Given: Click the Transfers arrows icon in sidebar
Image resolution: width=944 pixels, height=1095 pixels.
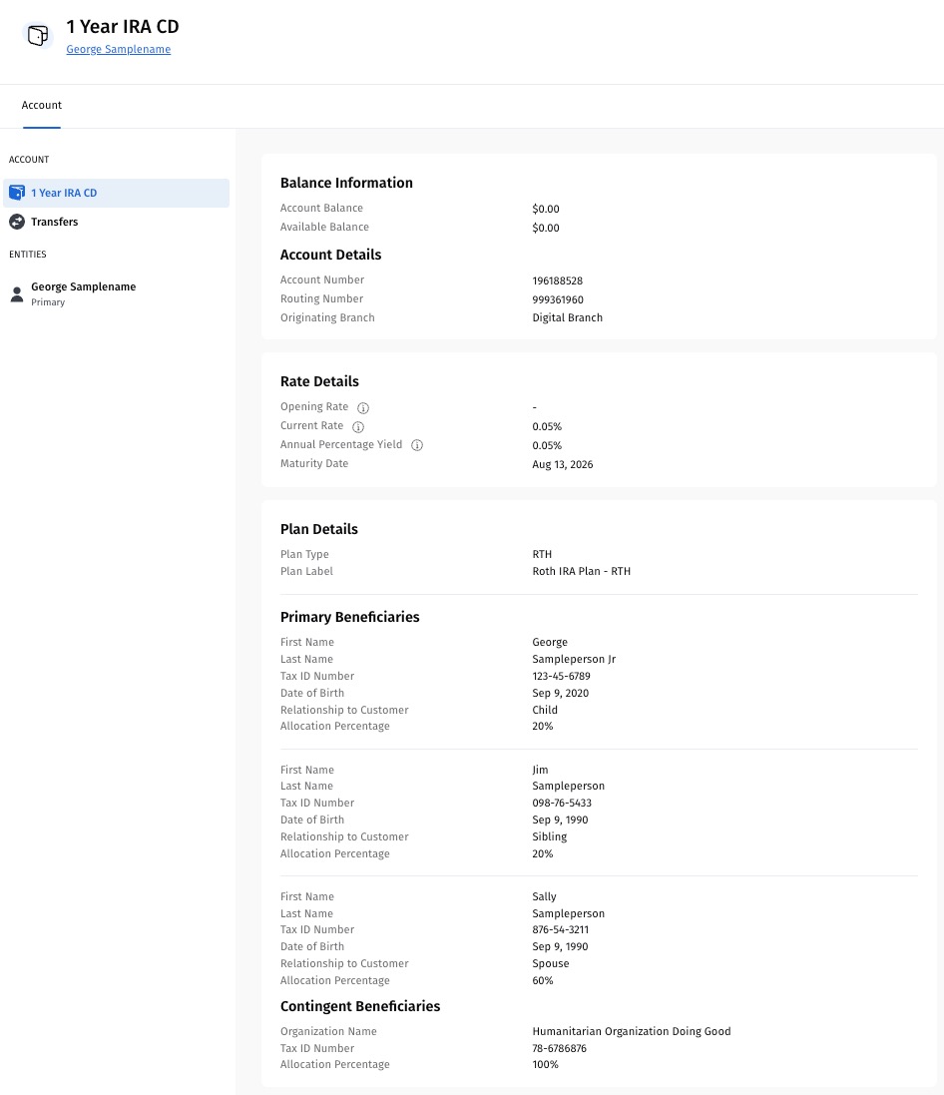Looking at the screenshot, I should point(17,222).
